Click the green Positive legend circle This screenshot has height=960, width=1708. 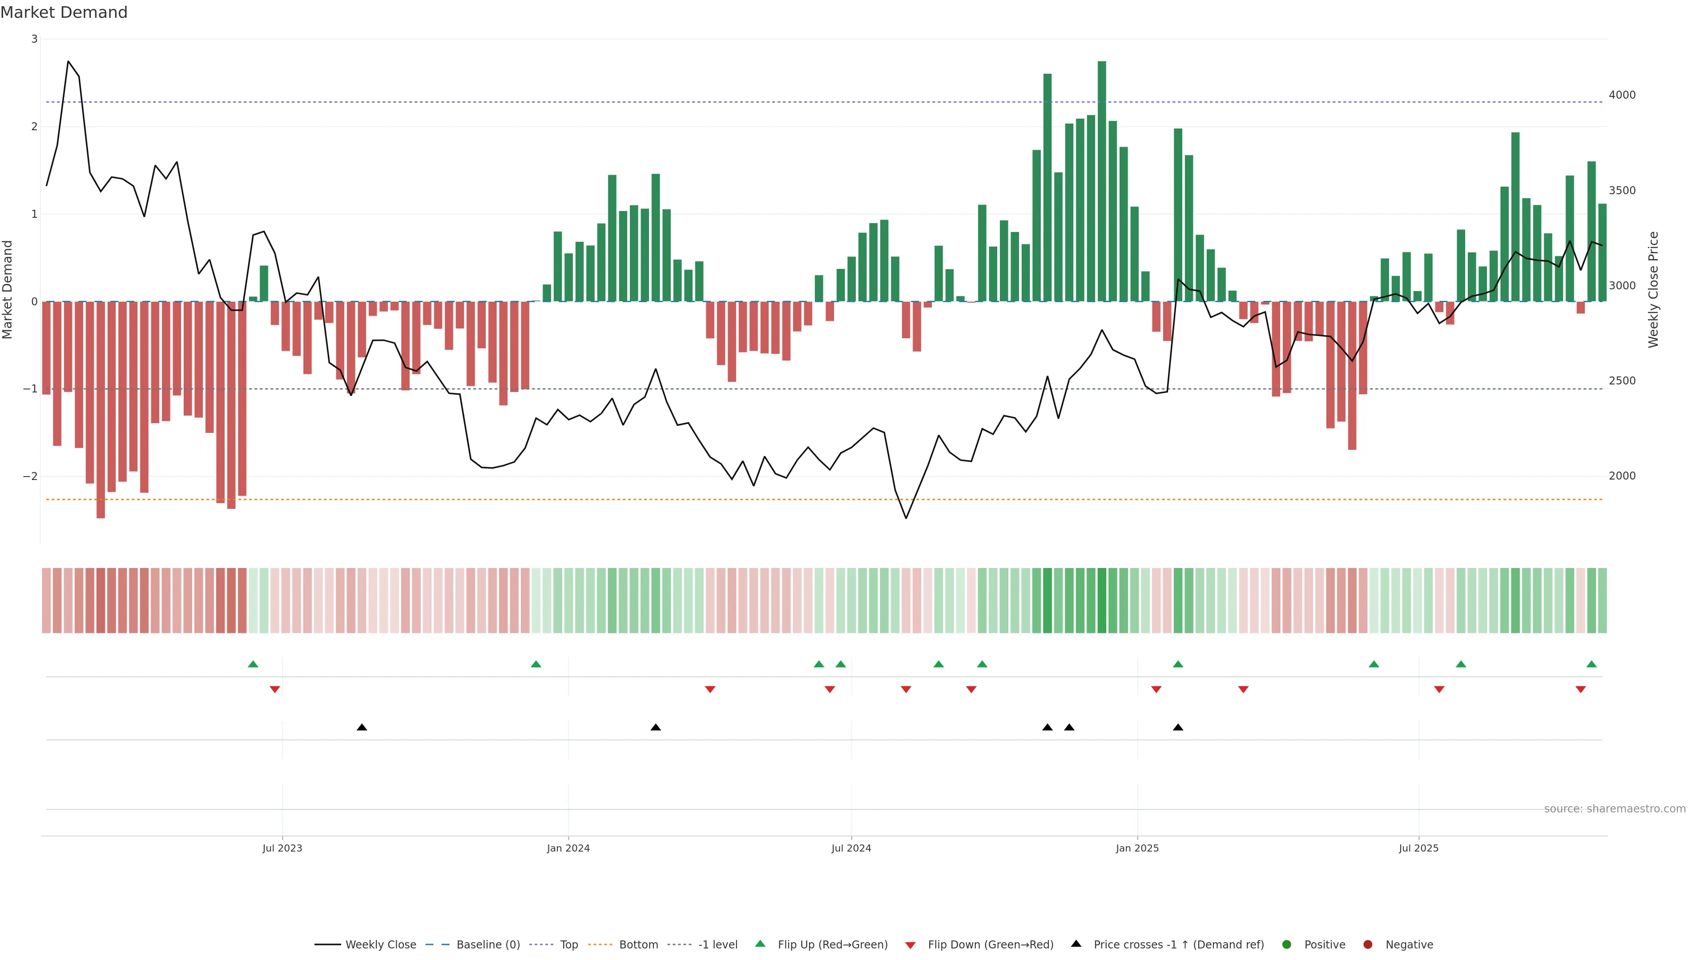(x=1286, y=944)
